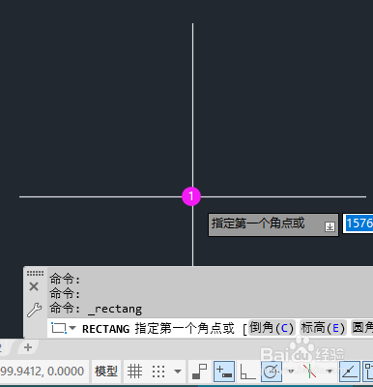Toggle drawing grid display
Image resolution: width=373 pixels, height=387 pixels.
(134, 372)
